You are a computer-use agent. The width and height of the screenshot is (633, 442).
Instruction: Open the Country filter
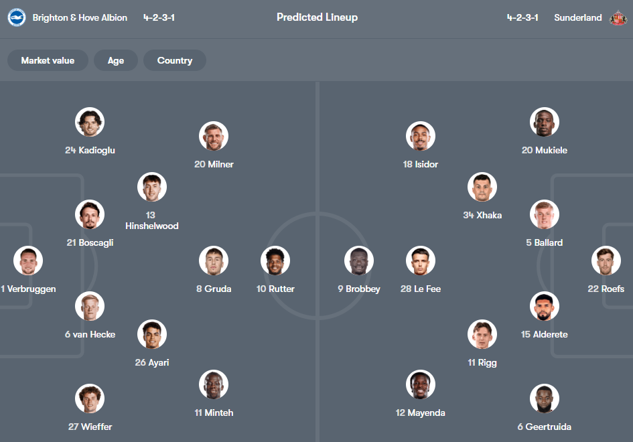(x=174, y=60)
